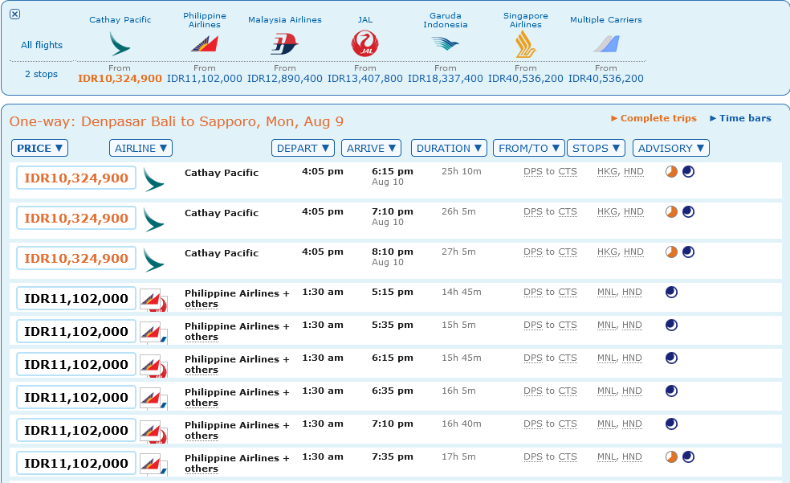
Task: Click DPS airport code on 27h 5m row
Action: pyautogui.click(x=533, y=252)
